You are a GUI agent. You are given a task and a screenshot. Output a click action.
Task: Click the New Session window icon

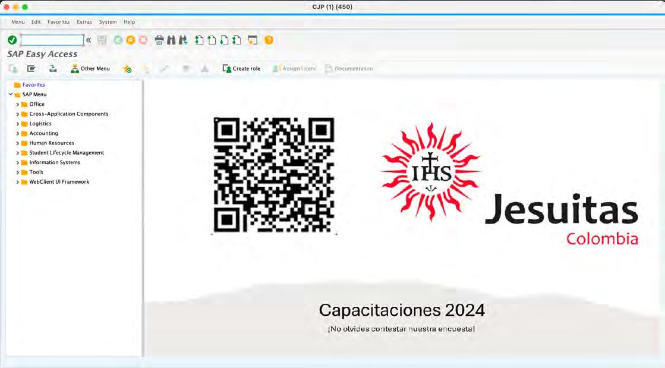pyautogui.click(x=253, y=40)
